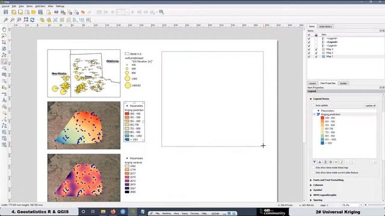Toggle visibility checkbox for Map 3
The image size is (385, 216).
point(309,49)
